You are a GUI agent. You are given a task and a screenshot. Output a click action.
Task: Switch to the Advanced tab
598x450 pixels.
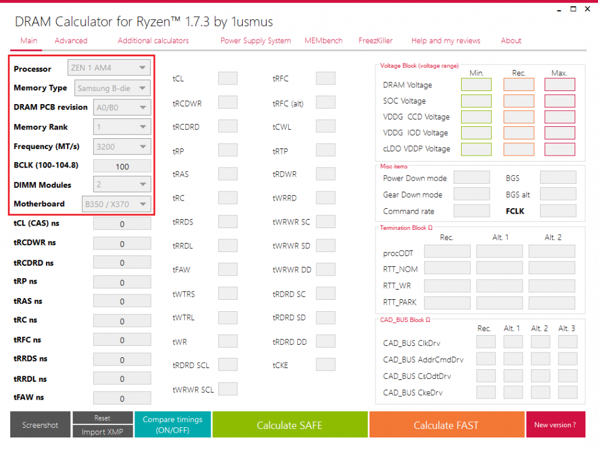[x=71, y=41]
